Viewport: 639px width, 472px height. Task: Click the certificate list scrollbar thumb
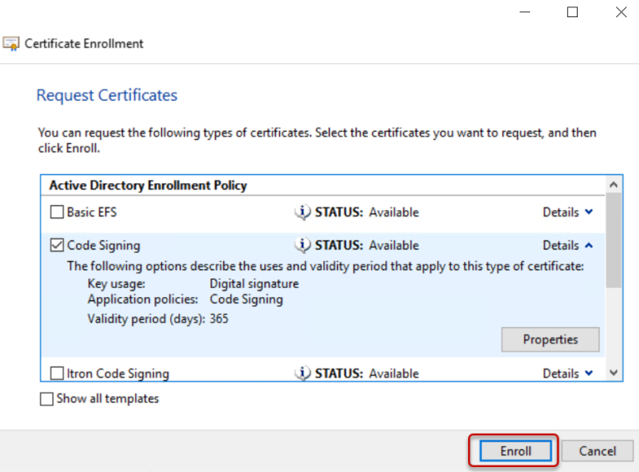coord(614,240)
